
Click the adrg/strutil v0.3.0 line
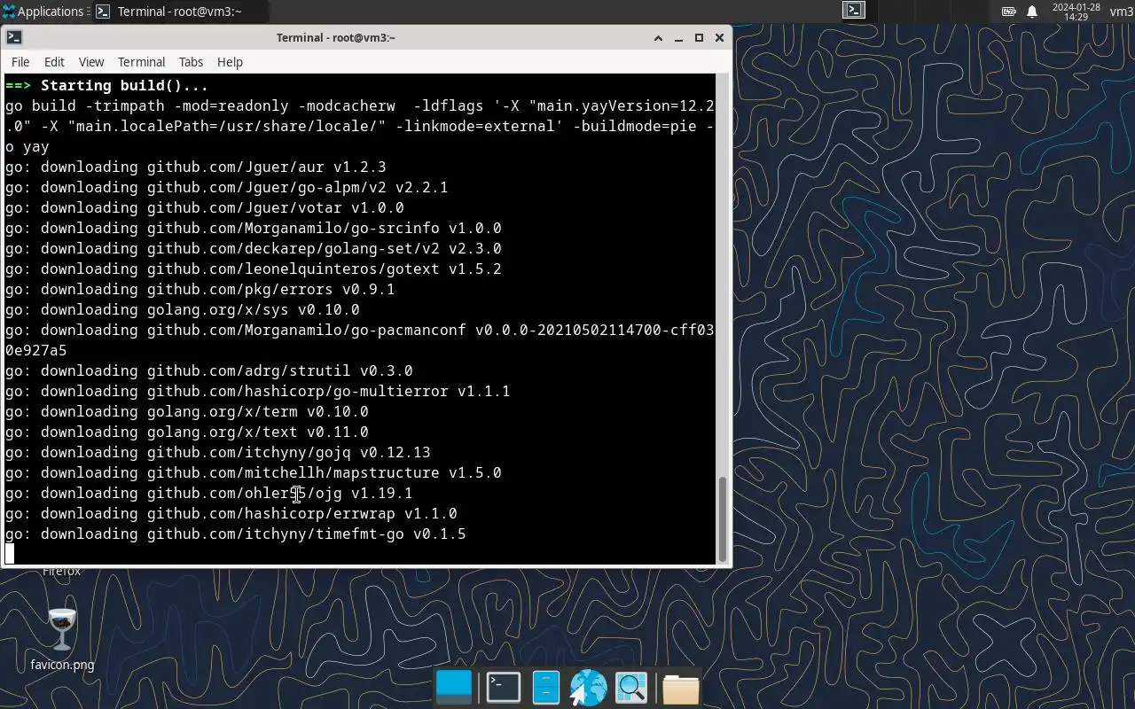(208, 370)
